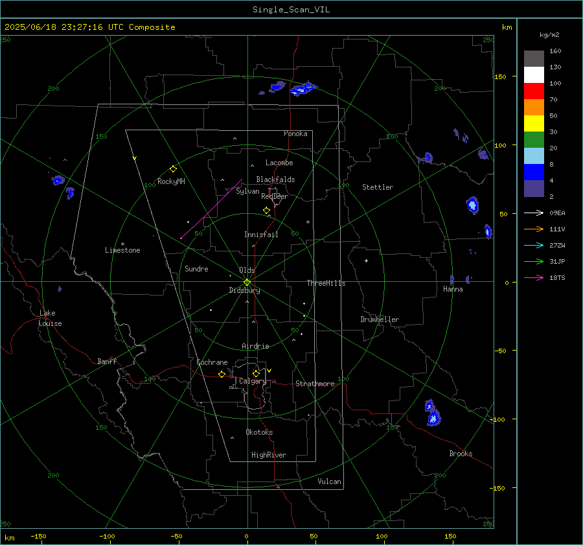Click the Cochrane label
The height and width of the screenshot is (545, 583).
(x=212, y=362)
